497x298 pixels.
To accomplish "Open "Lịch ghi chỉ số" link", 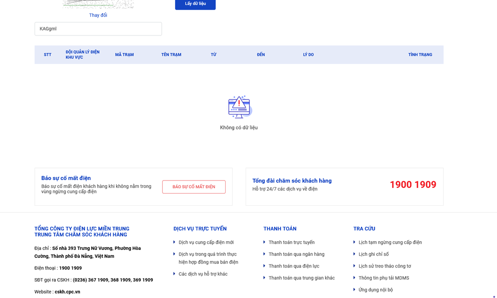I will point(373,254).
